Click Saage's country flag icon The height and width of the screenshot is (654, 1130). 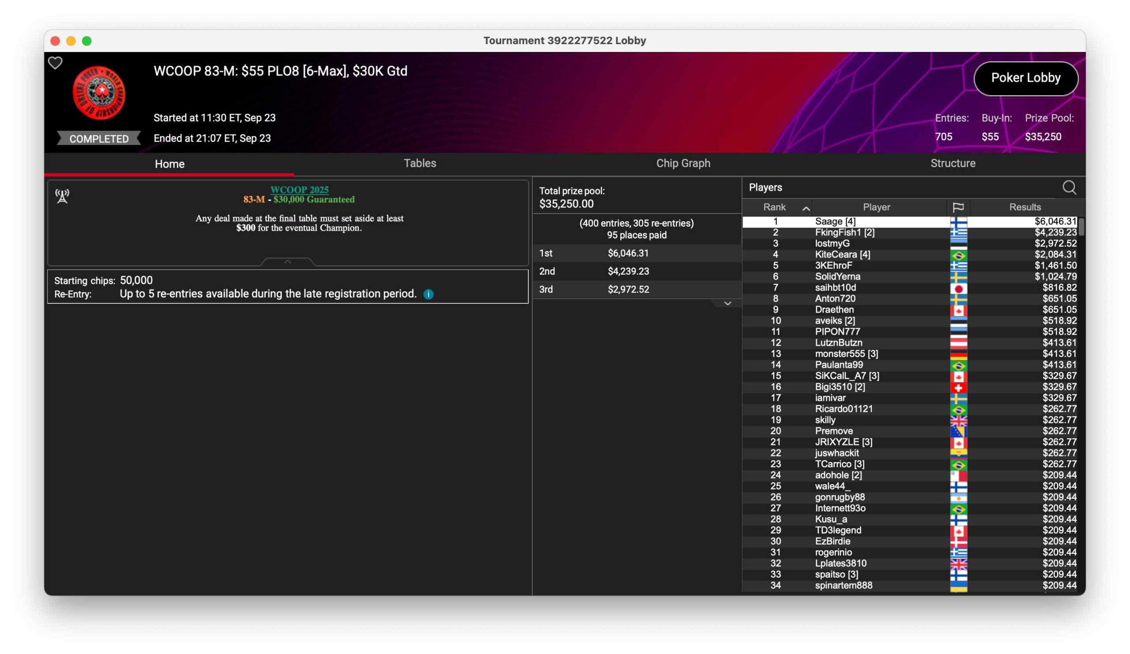958,222
